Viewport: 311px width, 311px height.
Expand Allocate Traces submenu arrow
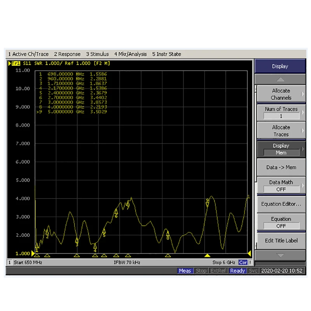[x=302, y=131]
